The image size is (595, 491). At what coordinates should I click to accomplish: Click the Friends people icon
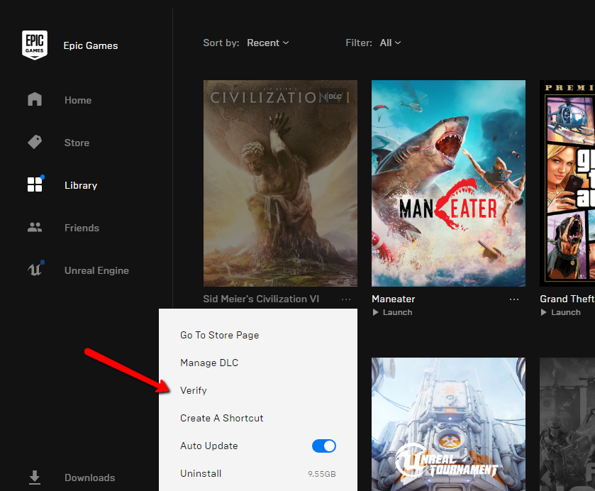click(35, 227)
